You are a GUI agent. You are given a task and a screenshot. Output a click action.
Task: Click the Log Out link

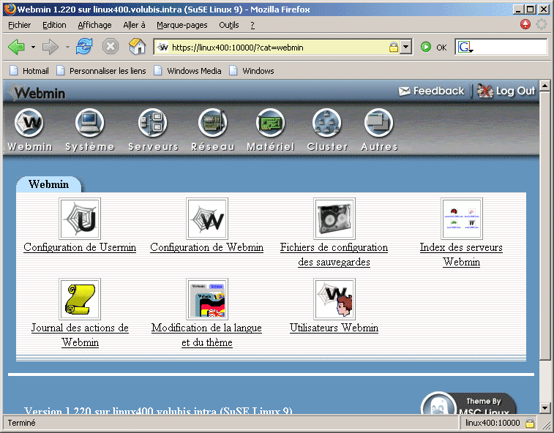[x=506, y=91]
